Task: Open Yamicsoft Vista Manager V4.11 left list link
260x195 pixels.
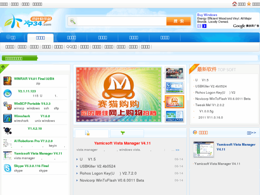Action: (38, 153)
